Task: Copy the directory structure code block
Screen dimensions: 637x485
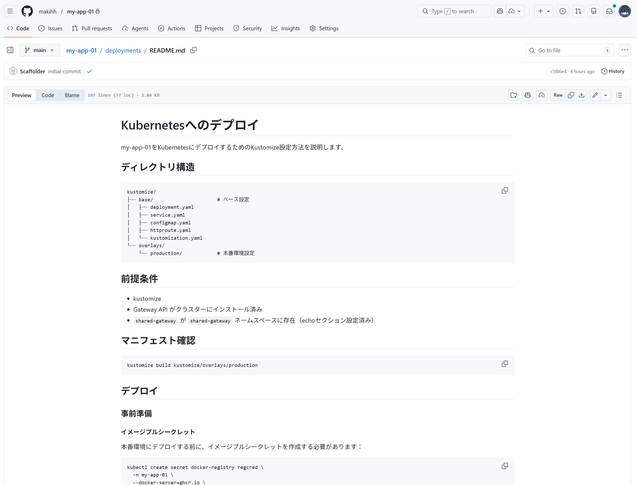Action: coord(505,191)
